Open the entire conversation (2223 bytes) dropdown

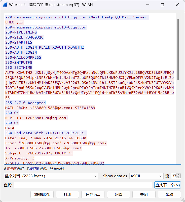coord(51,176)
